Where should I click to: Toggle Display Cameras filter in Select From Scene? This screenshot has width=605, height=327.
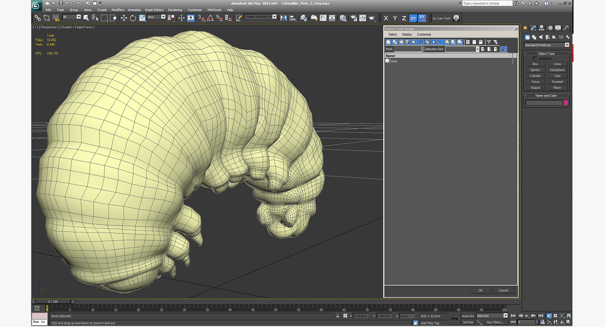coord(408,42)
